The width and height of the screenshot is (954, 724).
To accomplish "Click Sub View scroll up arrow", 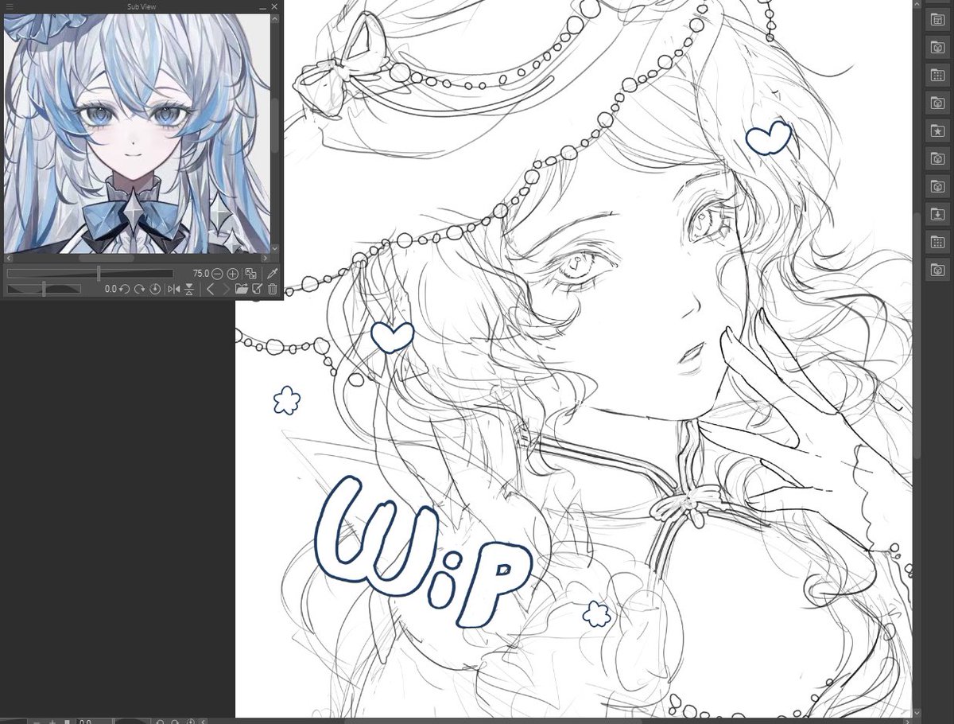I will point(275,17).
